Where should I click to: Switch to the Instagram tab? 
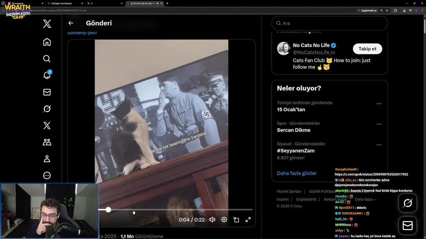point(26,3)
